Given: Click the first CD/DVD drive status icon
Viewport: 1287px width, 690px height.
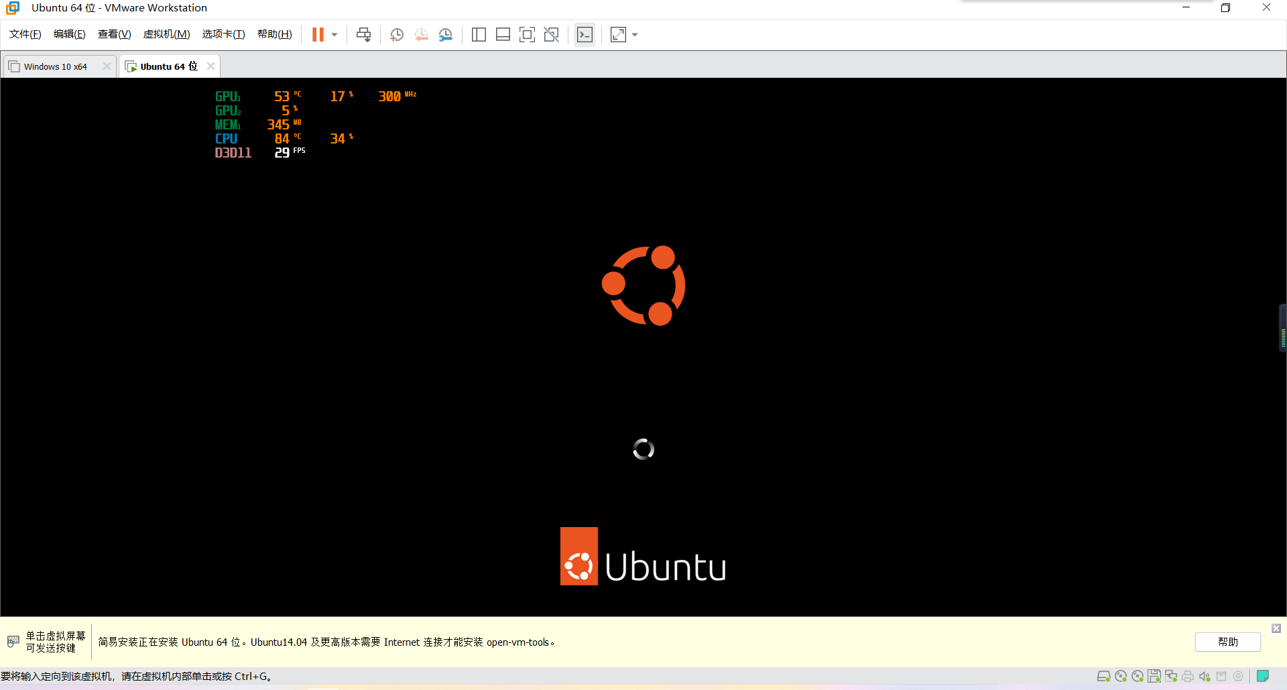Looking at the screenshot, I should (x=1121, y=676).
